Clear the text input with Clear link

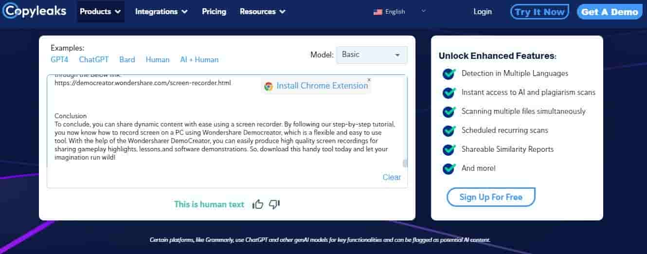[x=392, y=177]
